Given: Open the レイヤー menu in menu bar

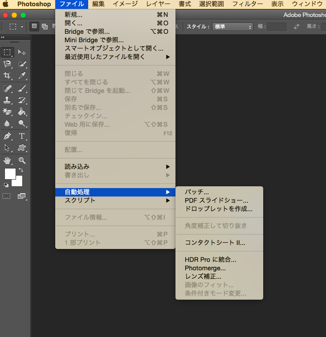Looking at the screenshot, I should tap(158, 4).
